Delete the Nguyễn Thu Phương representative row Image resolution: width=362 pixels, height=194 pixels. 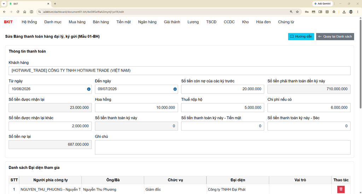[x=341, y=189]
